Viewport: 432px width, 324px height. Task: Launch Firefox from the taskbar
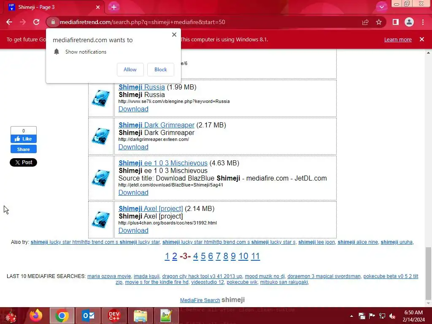point(36,316)
